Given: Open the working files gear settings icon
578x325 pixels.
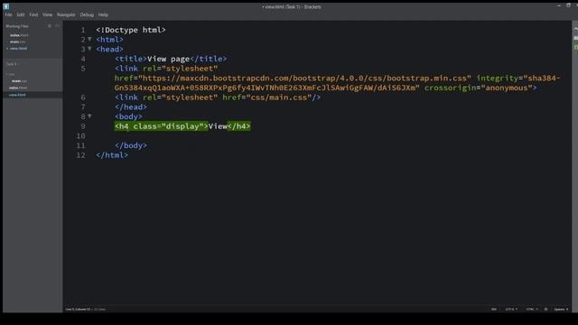Looking at the screenshot, I should 50,26.
